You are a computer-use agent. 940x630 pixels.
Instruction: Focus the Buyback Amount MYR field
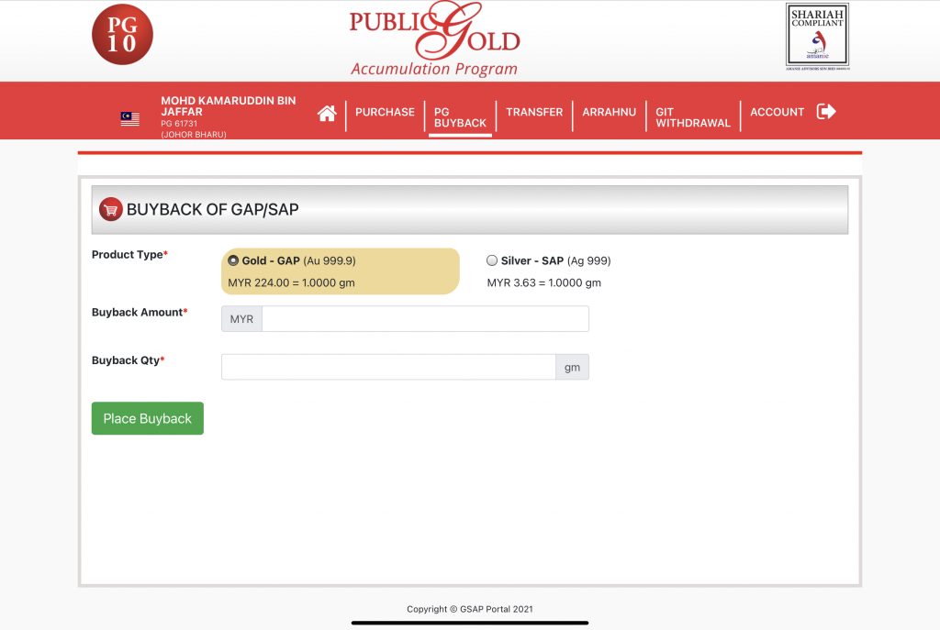point(424,319)
